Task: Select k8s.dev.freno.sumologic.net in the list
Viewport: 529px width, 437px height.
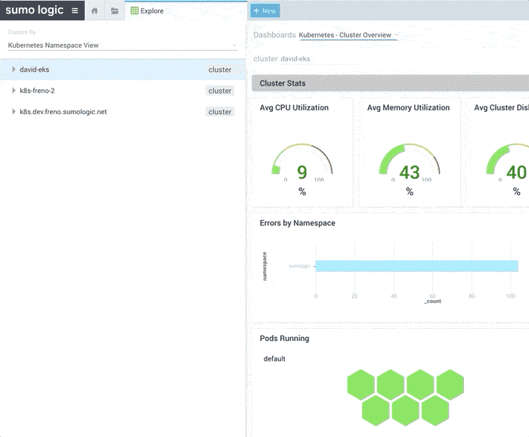Action: [122, 112]
